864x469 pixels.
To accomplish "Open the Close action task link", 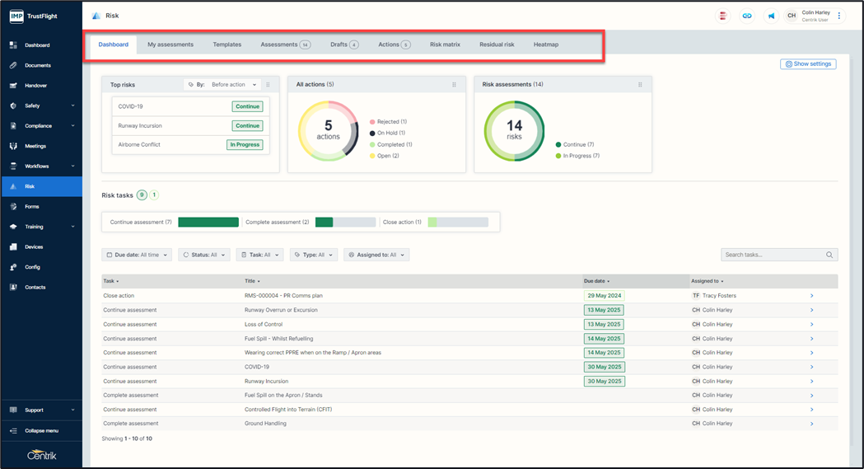I will 119,296.
